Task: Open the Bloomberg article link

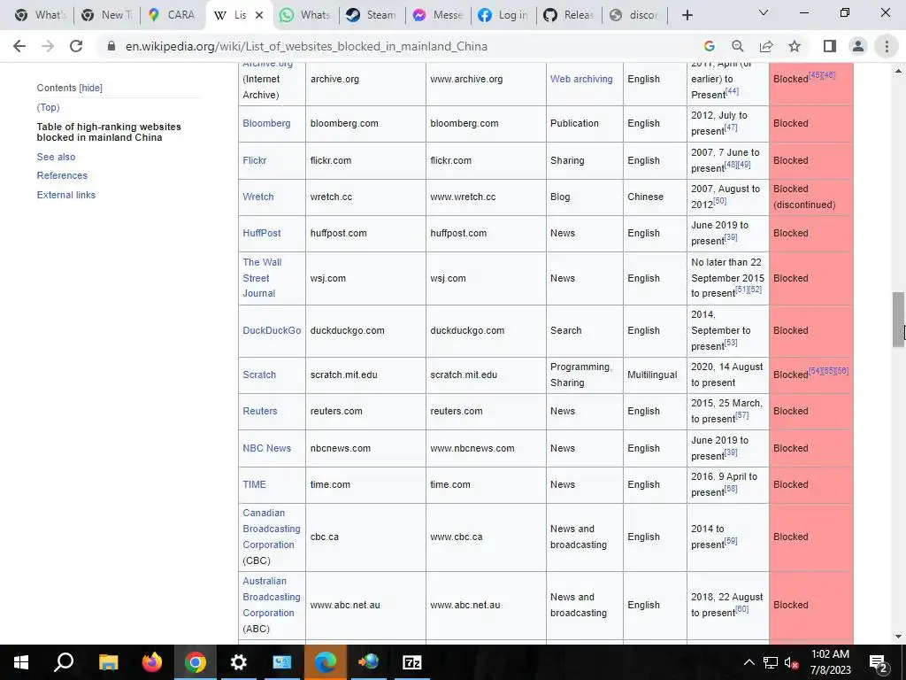Action: coord(266,123)
